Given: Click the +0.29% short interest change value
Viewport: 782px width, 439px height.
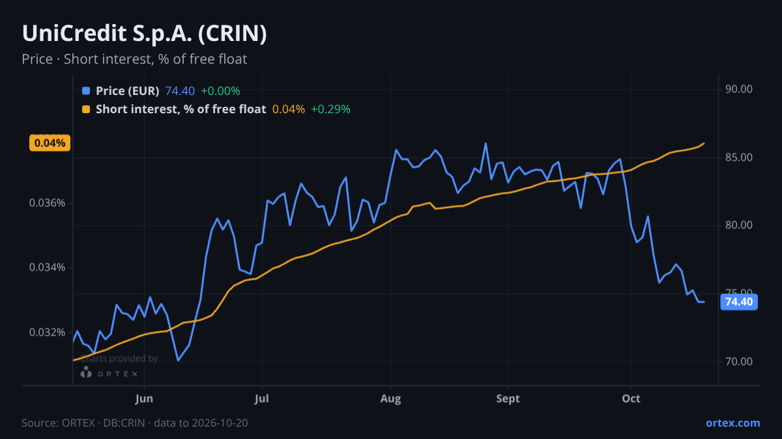Looking at the screenshot, I should 330,109.
